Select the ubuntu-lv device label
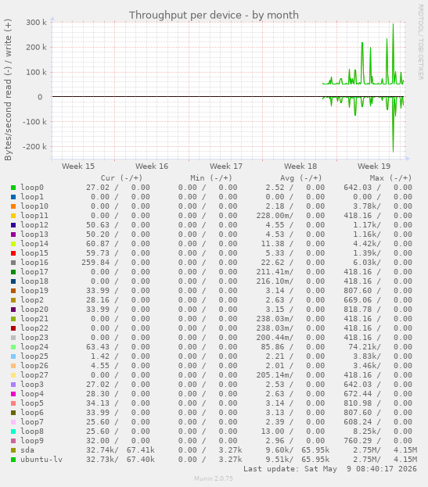Screen dimensions: 428x487 point(41,460)
